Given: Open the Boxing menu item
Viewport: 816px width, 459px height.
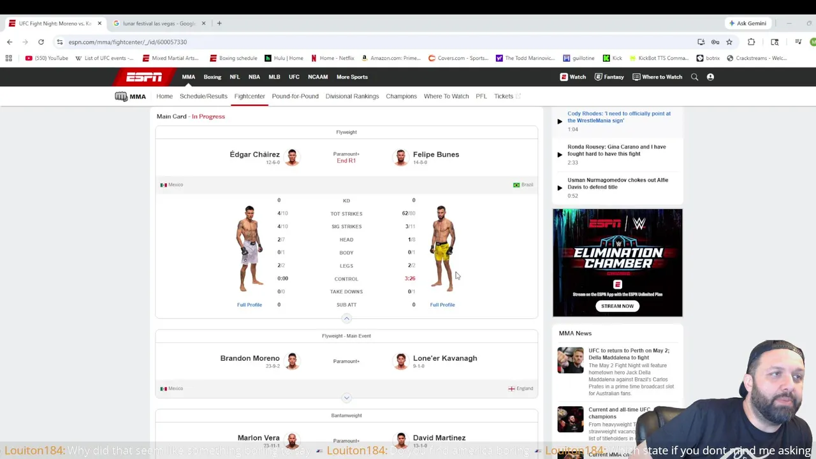Looking at the screenshot, I should [x=212, y=77].
